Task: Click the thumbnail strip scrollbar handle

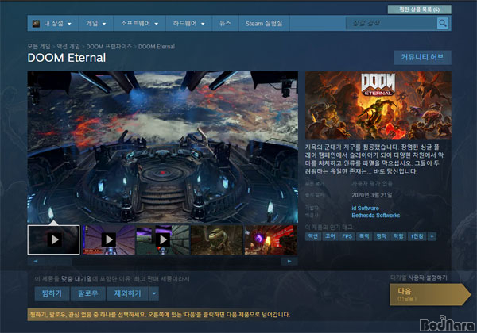Action: 58,261
